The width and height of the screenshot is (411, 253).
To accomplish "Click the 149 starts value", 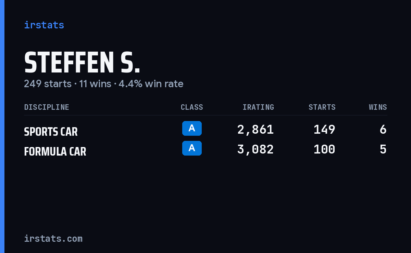I will coord(324,130).
